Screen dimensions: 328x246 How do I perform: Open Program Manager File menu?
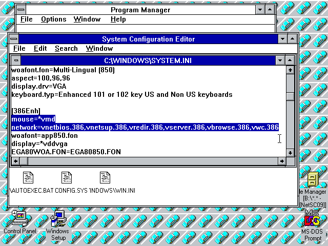pos(26,19)
